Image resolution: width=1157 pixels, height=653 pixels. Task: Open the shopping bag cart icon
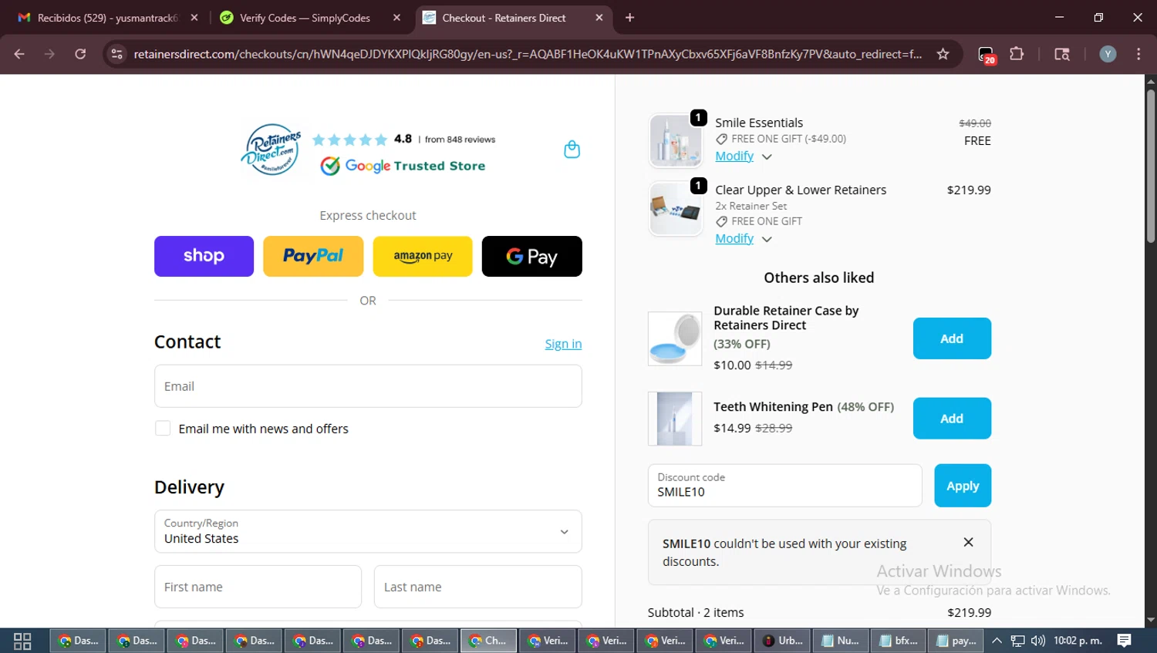(x=572, y=150)
